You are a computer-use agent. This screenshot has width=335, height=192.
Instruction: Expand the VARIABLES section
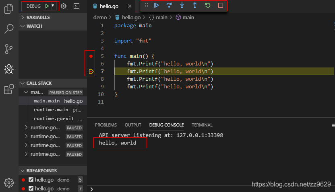[53, 17]
